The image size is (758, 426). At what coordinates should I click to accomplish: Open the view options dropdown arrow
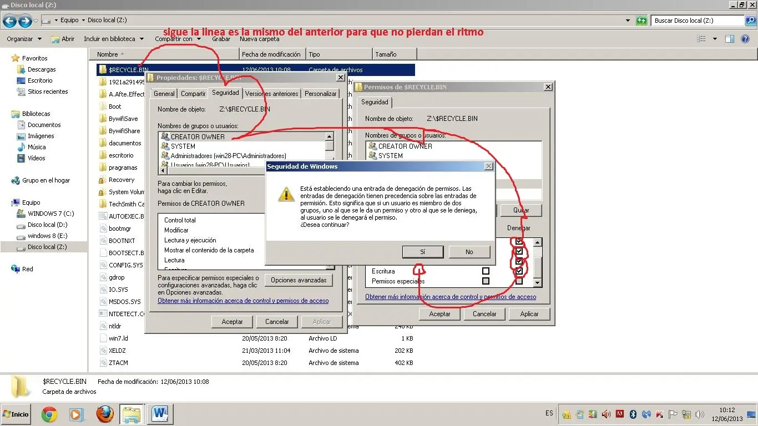(715, 39)
